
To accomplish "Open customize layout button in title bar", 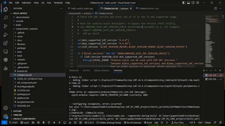I will click(x=198, y=3).
